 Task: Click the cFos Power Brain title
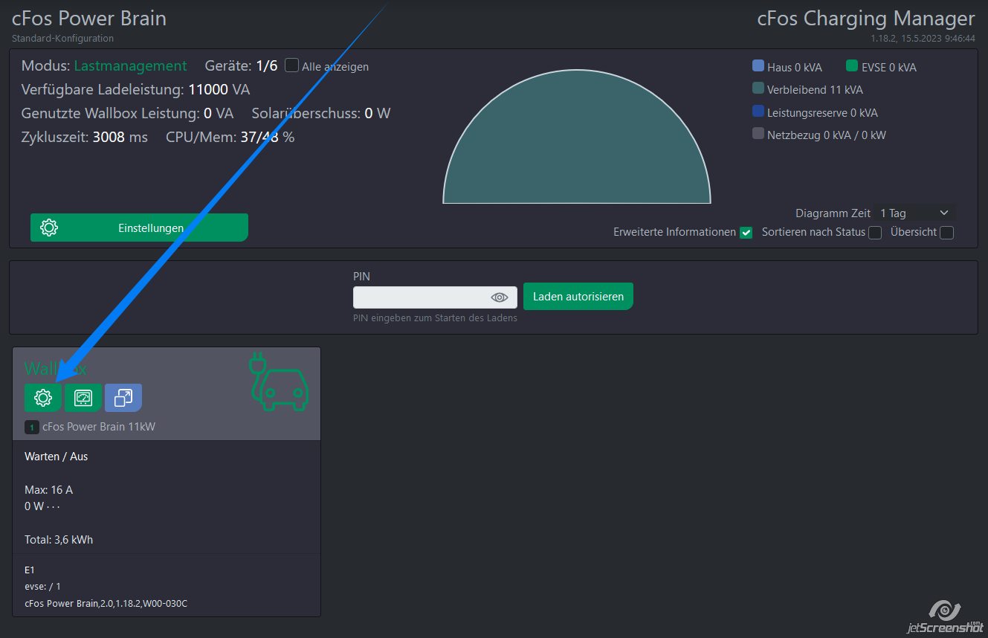point(89,18)
